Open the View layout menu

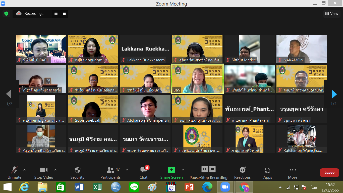(332, 14)
